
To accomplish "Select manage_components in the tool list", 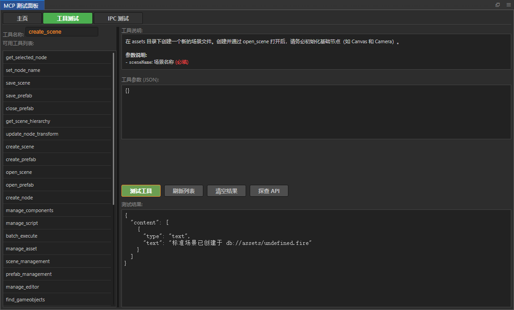I will click(57, 210).
